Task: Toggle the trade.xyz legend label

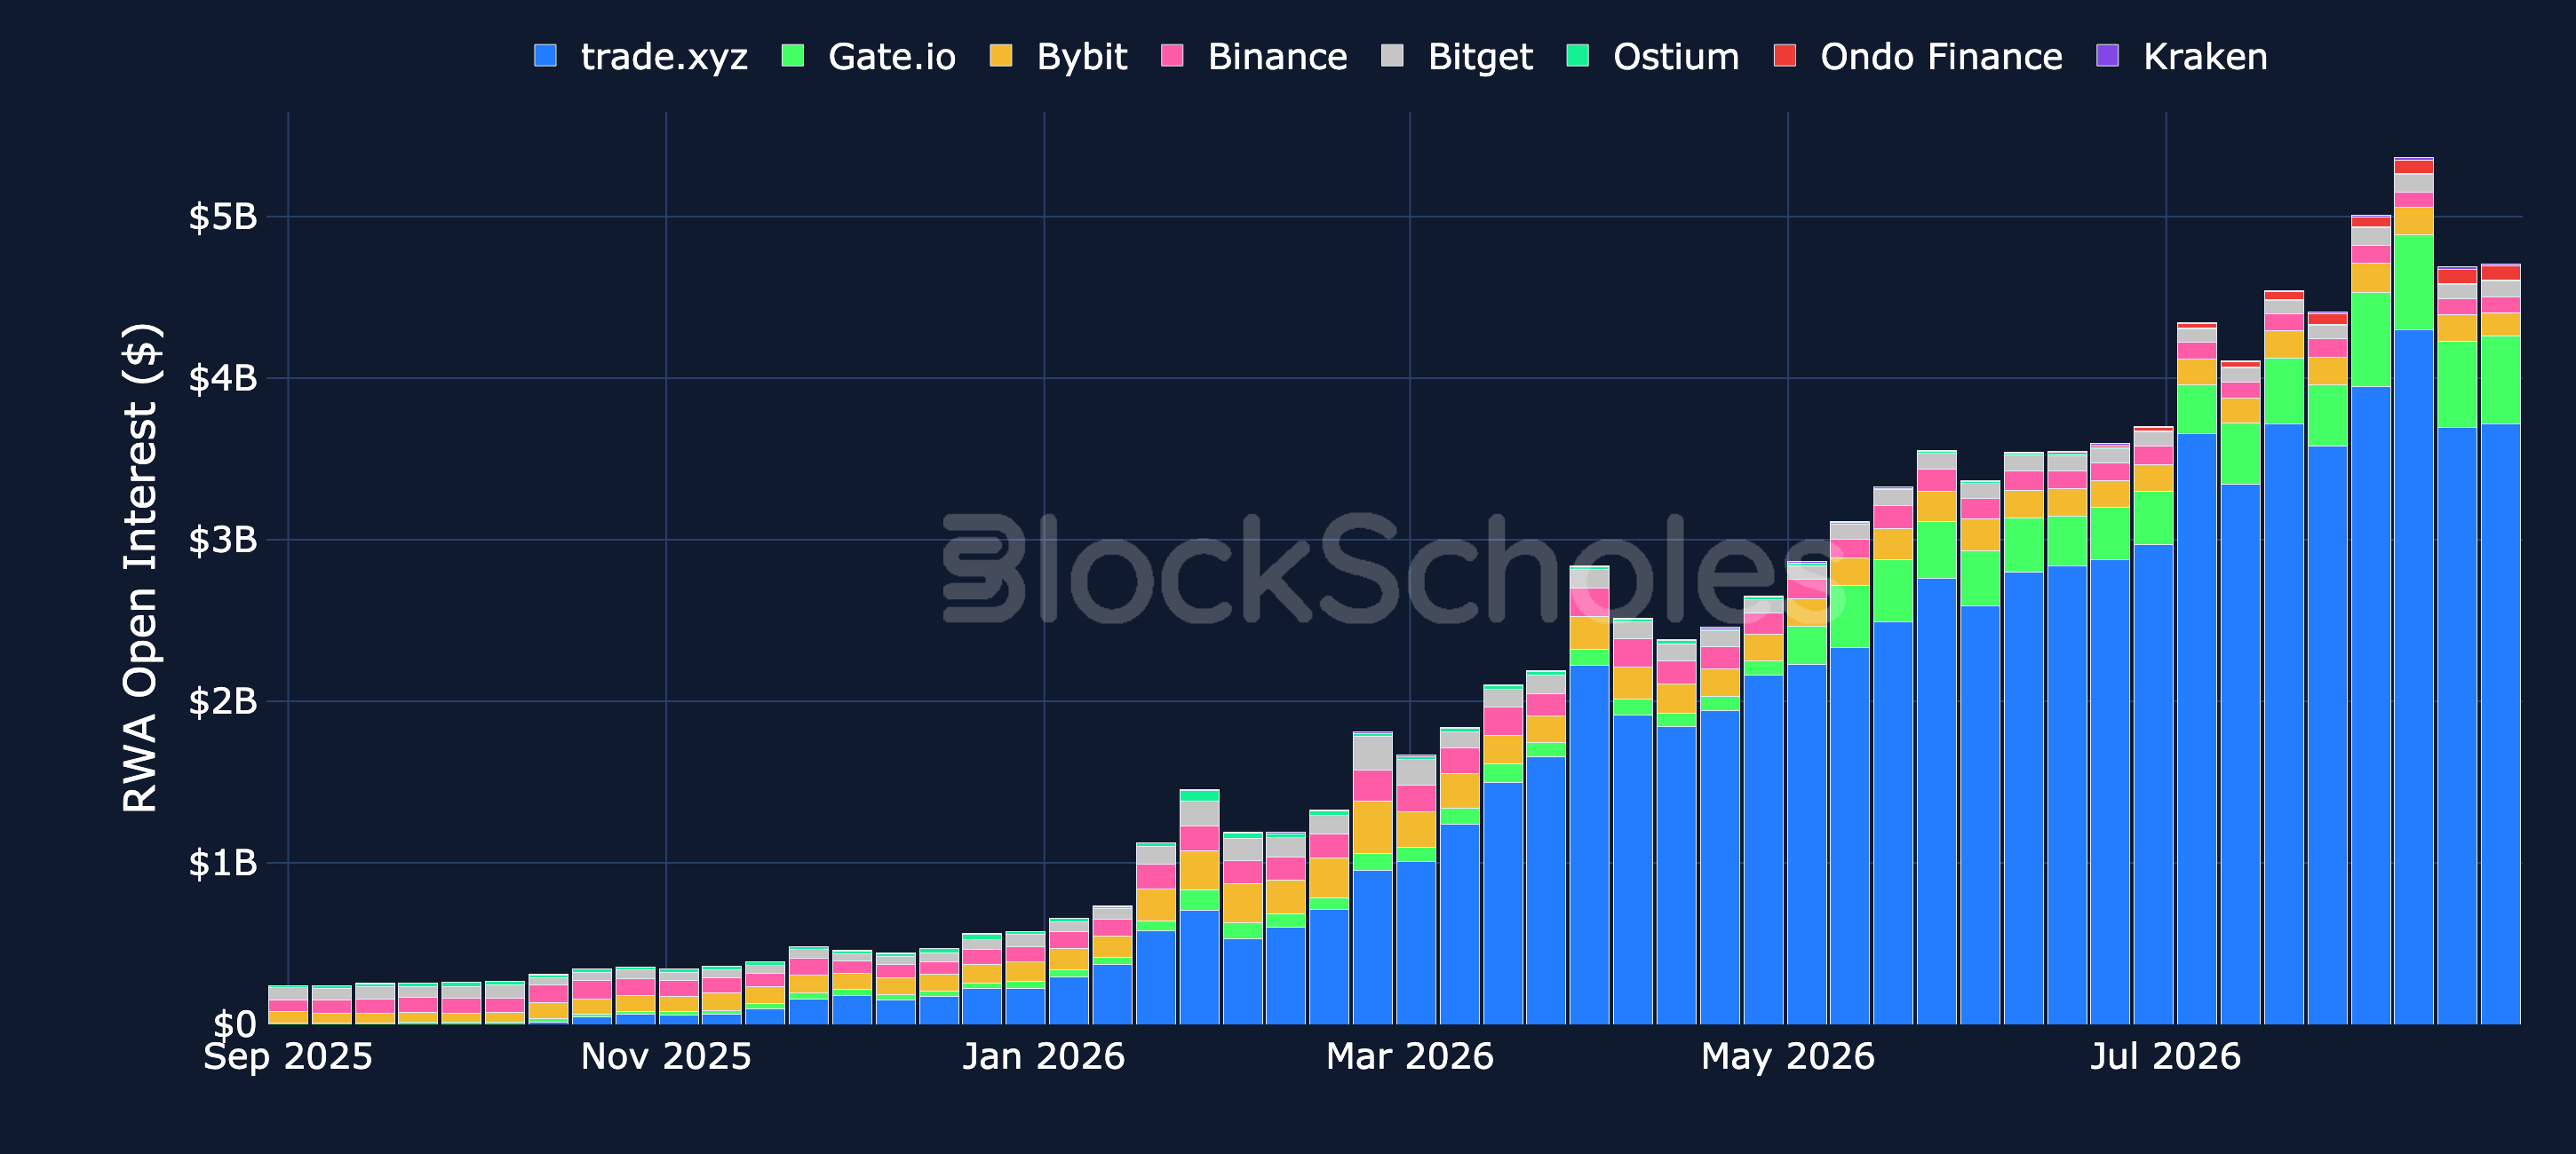Action: pyautogui.click(x=664, y=57)
